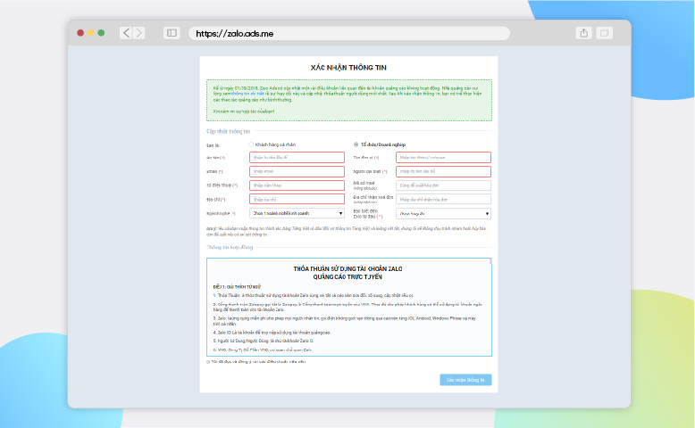Show tabs overview icon in browser toolbar
The height and width of the screenshot is (428, 695).
tap(604, 33)
